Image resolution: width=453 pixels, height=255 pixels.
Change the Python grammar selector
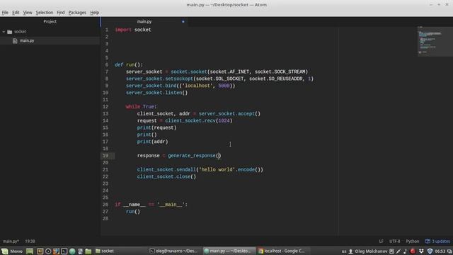coord(412,241)
